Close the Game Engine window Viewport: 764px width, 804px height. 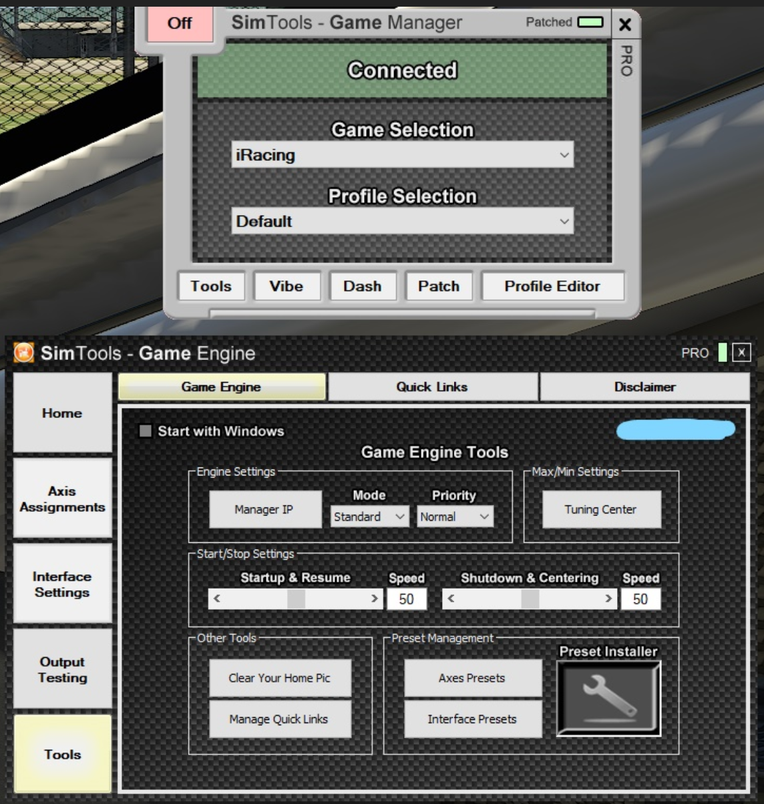pos(741,353)
